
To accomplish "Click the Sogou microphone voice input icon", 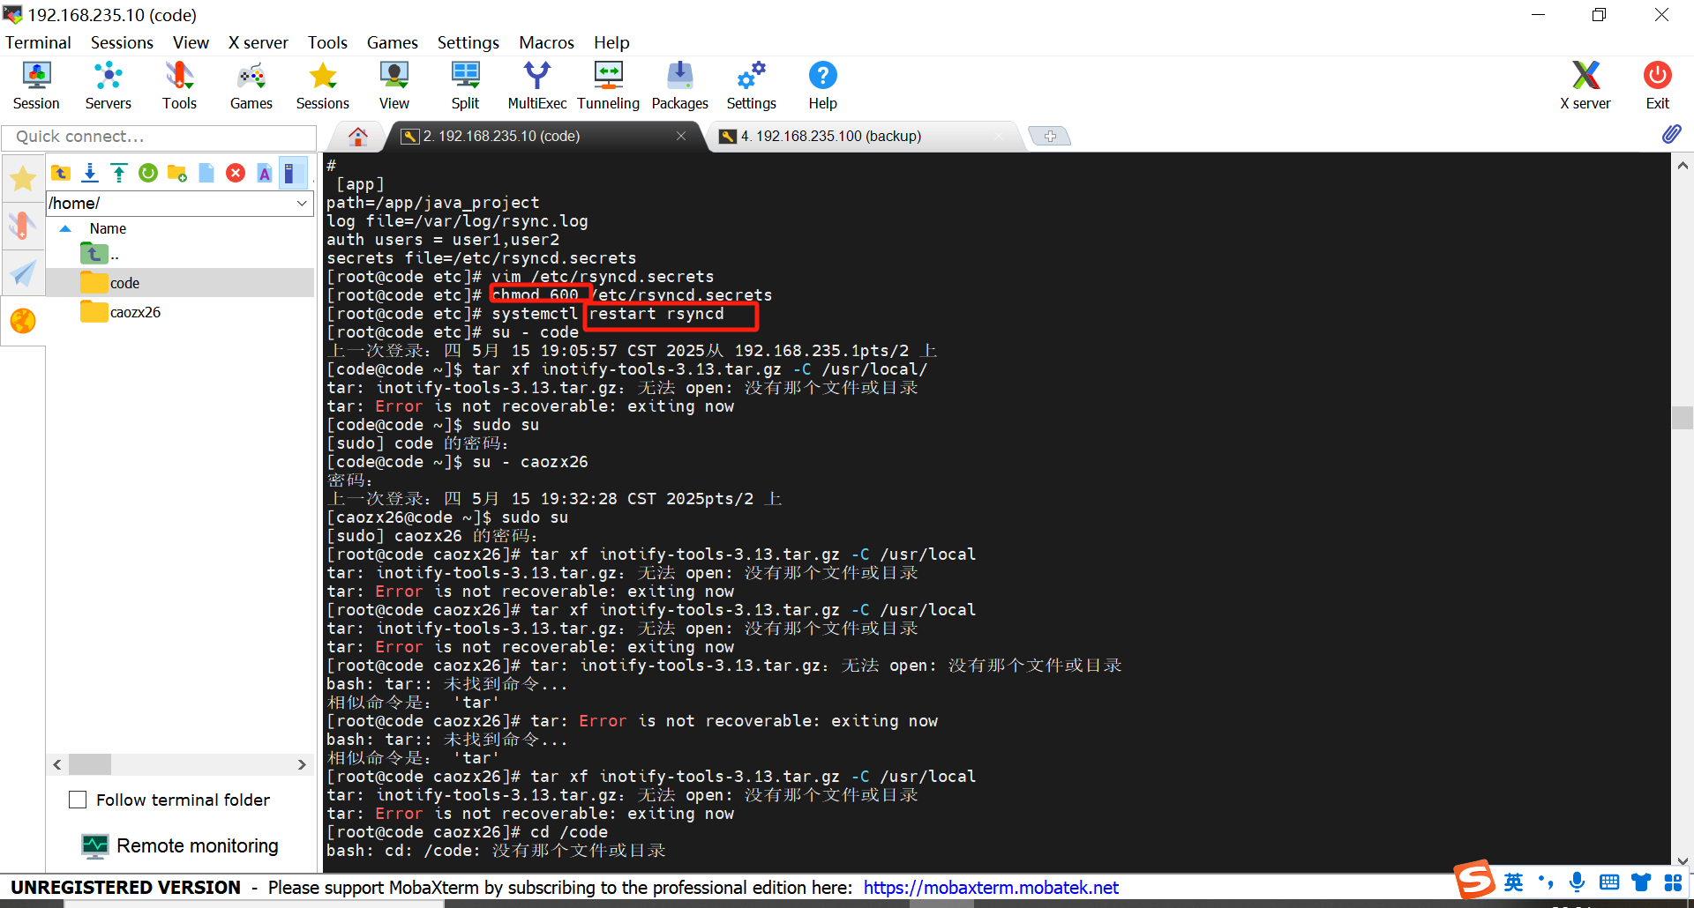I will pyautogui.click(x=1578, y=882).
